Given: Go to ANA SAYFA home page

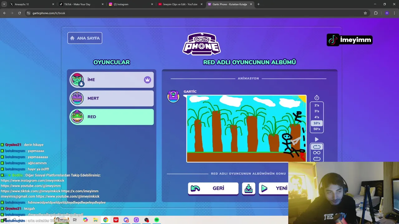Looking at the screenshot, I should coord(85,38).
